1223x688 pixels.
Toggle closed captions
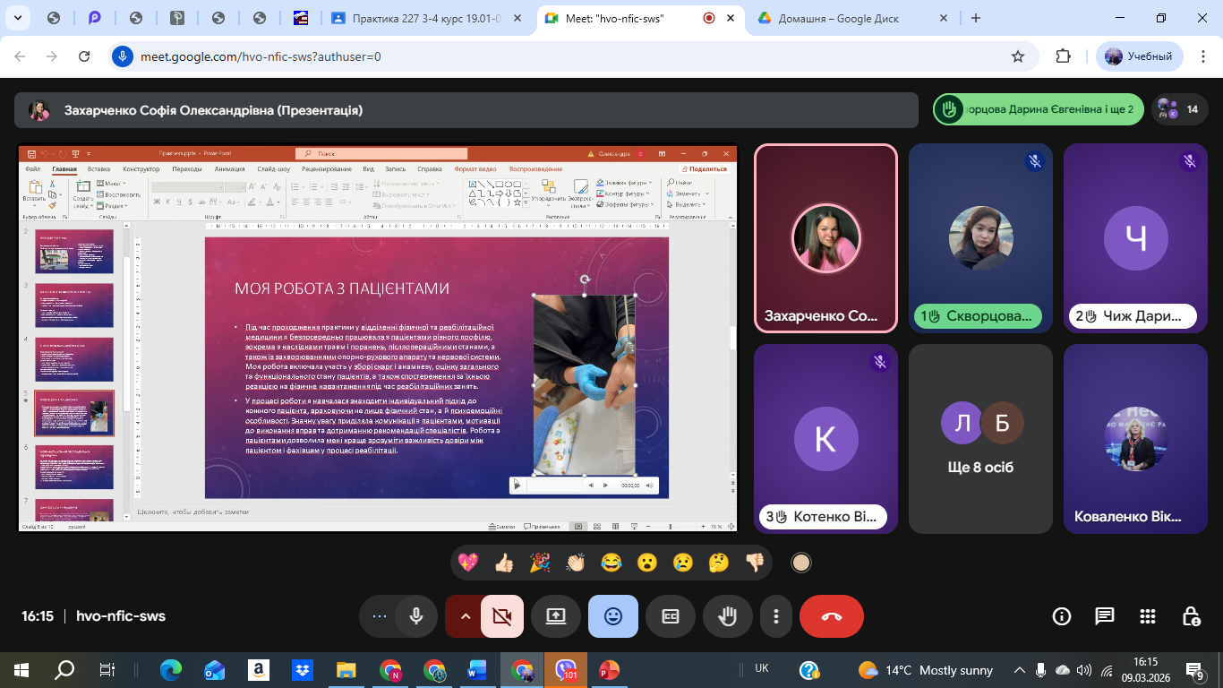click(671, 616)
